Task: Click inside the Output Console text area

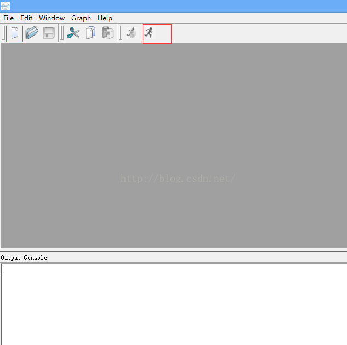Action: click(174, 304)
